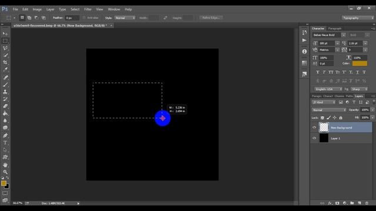Open the Filter menu

click(88, 9)
